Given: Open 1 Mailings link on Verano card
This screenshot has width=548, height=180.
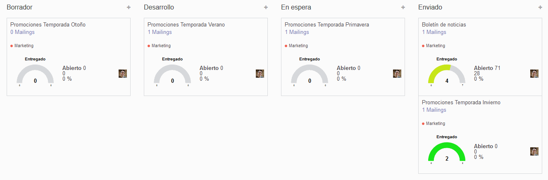Looking at the screenshot, I should [160, 32].
